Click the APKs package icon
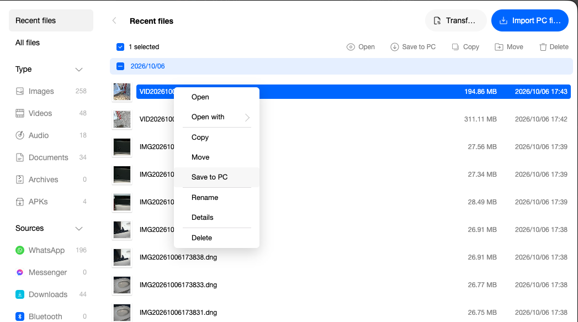 (x=20, y=202)
